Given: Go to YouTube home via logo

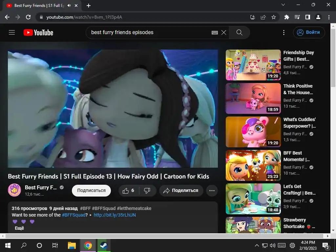Looking at the screenshot, I should tap(38, 32).
